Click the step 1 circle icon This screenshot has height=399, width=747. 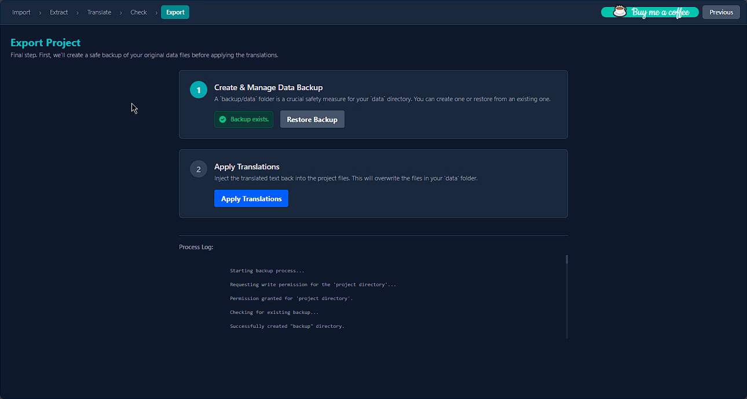point(199,90)
